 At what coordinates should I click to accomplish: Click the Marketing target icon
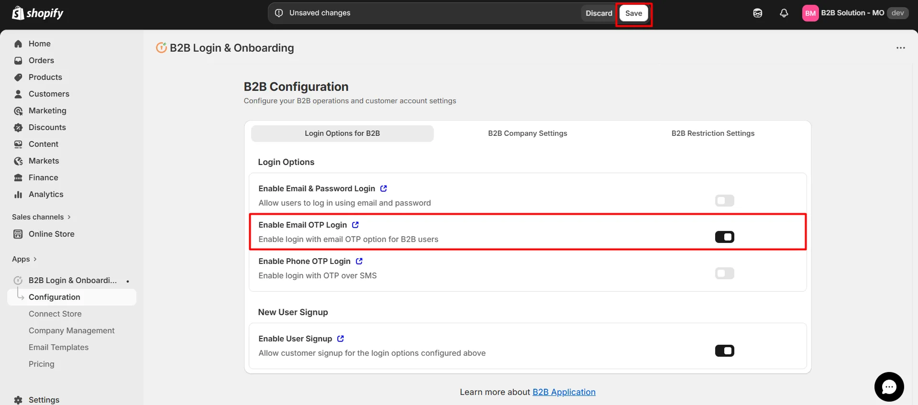tap(18, 111)
